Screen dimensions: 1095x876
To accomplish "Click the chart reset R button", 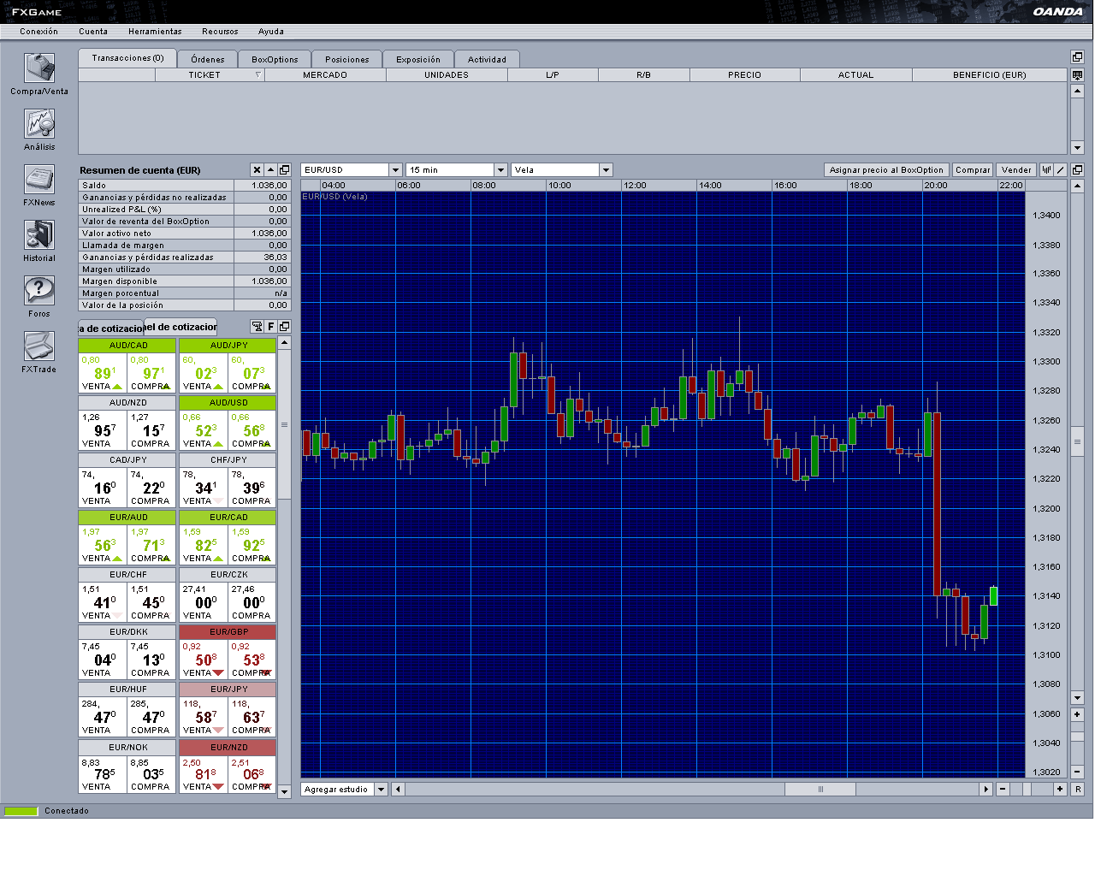I will pos(1077,790).
